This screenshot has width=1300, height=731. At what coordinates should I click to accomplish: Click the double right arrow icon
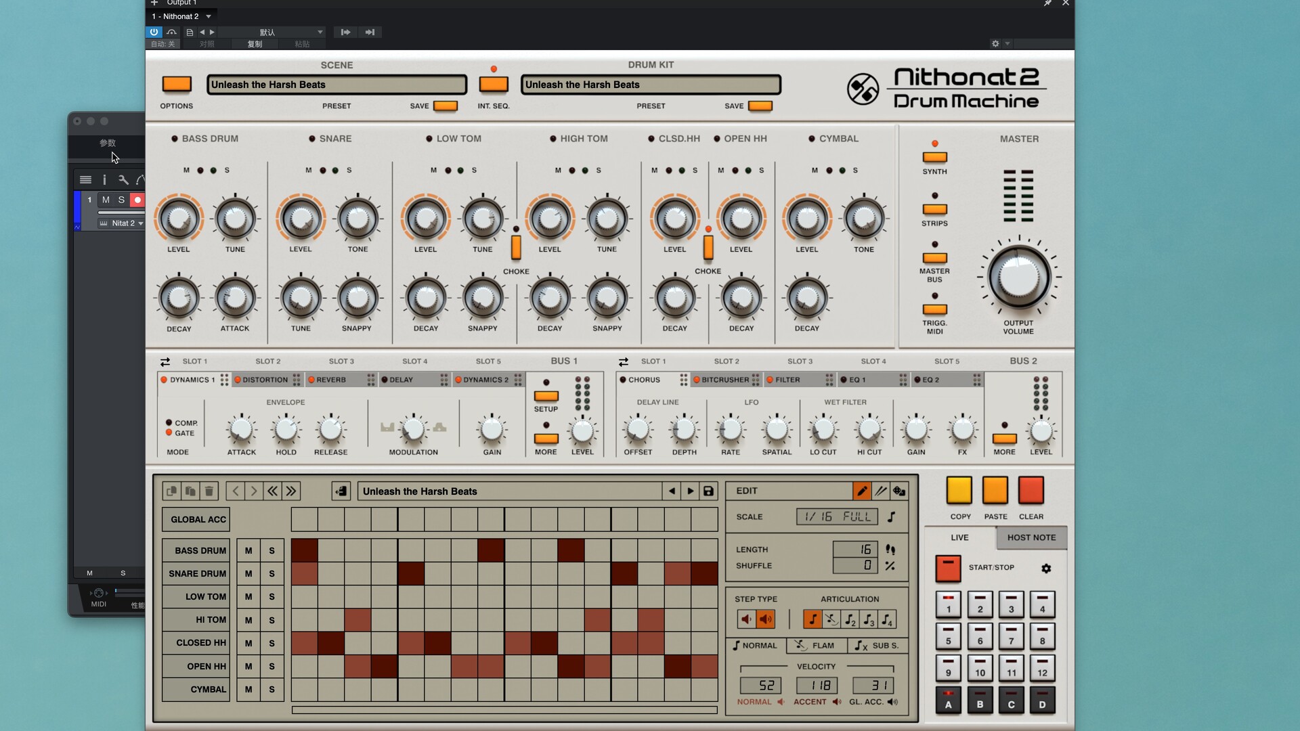(x=291, y=491)
